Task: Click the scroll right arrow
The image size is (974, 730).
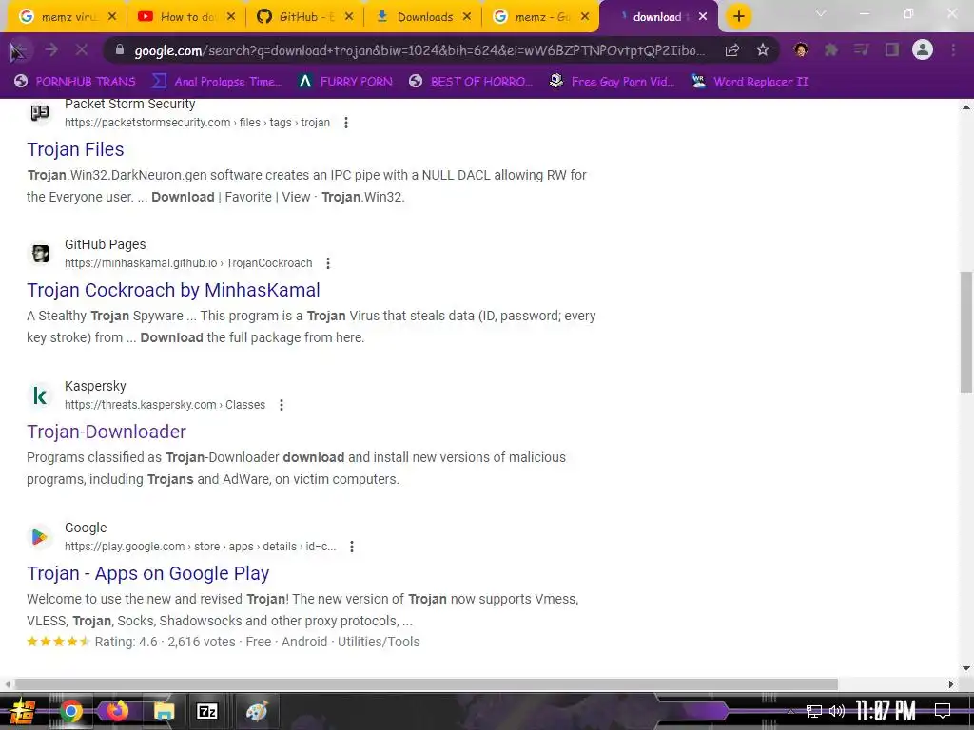Action: (951, 684)
